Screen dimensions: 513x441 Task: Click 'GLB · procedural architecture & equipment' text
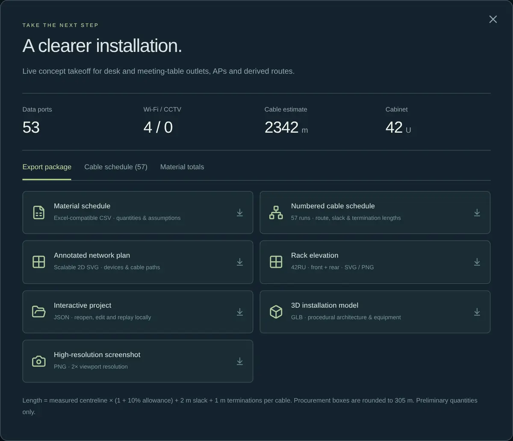(346, 318)
